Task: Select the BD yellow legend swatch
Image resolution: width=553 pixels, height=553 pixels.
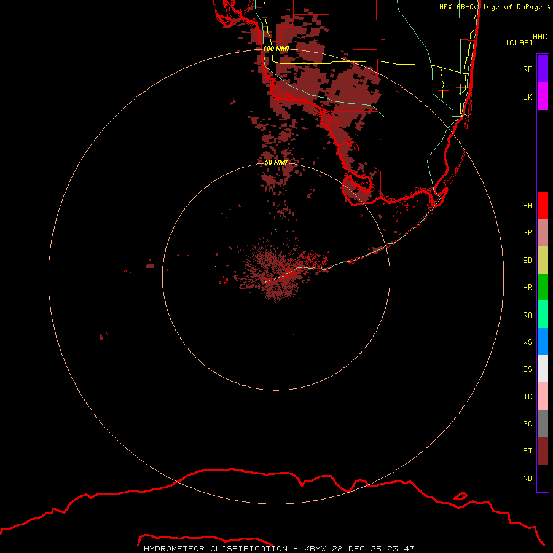Action: point(543,261)
